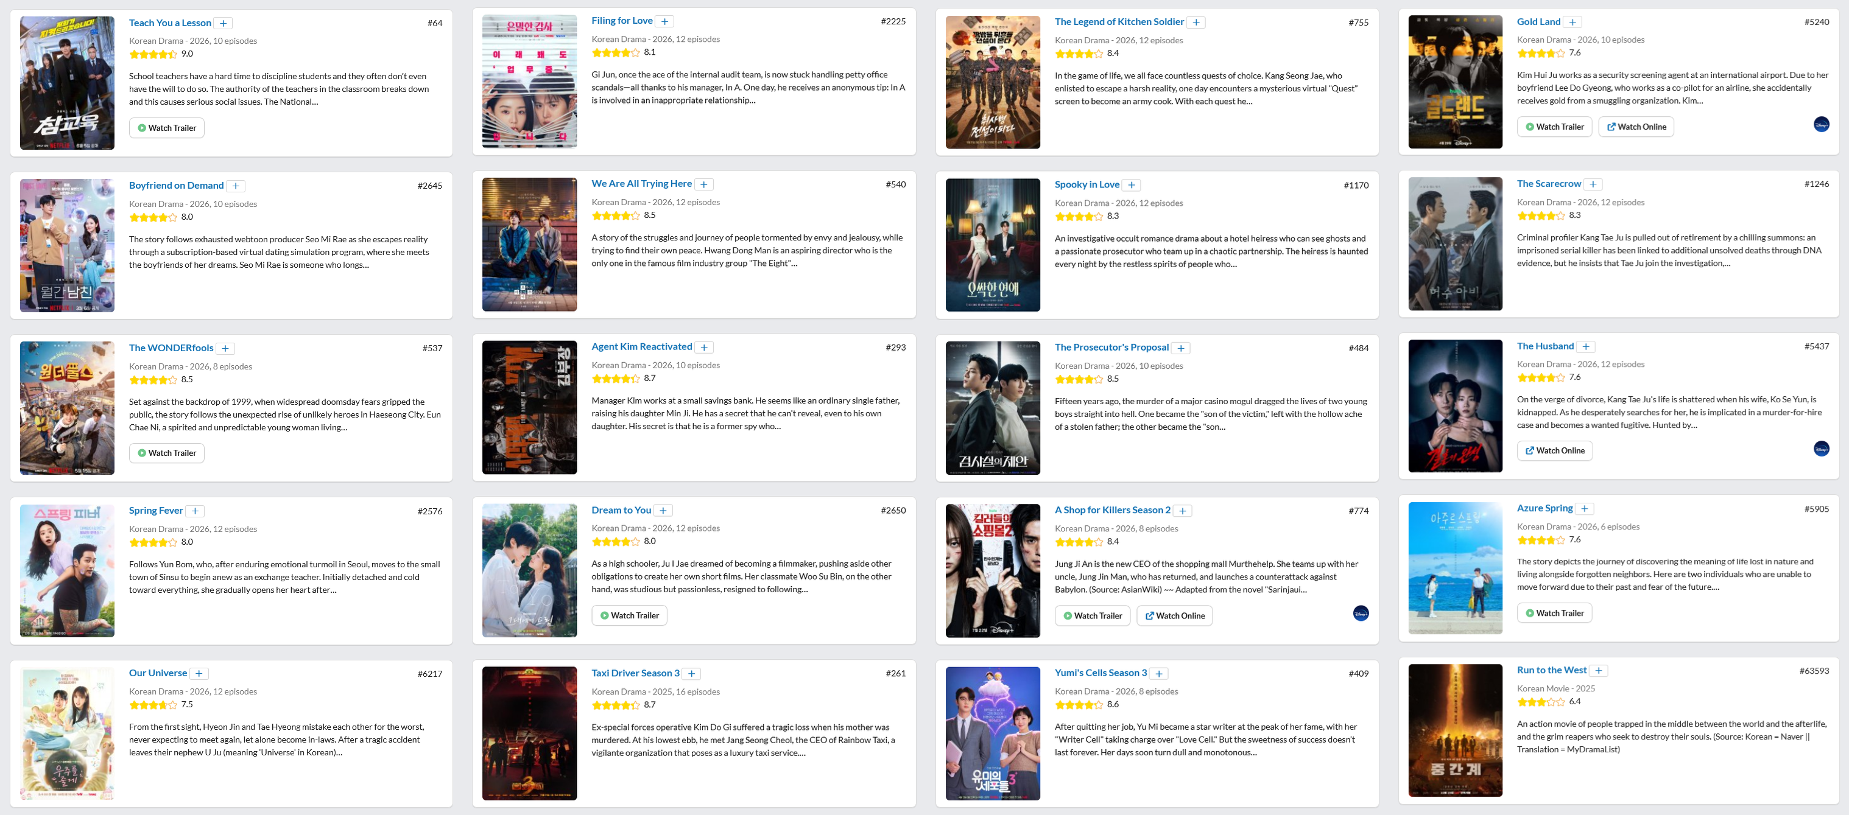Screen dimensions: 1849x815
Task: Open the Filing for Love poster thumbnail
Action: [x=530, y=82]
